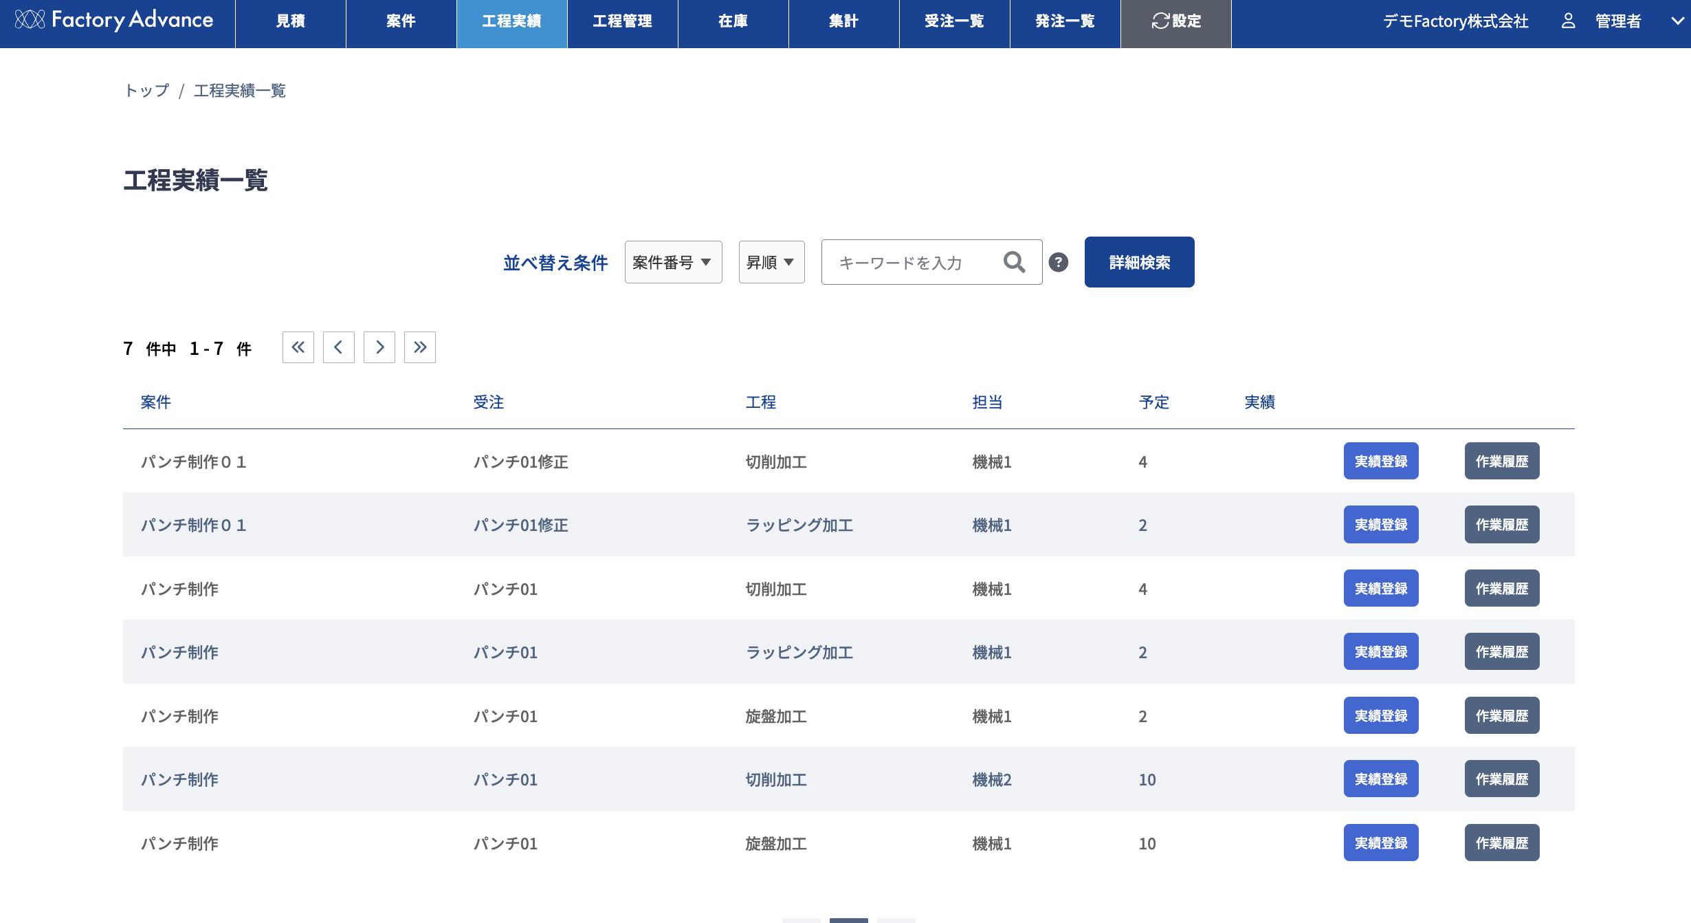1691x923 pixels.
Task: Open the 設定 menu with refresh icon
Action: tap(1175, 21)
